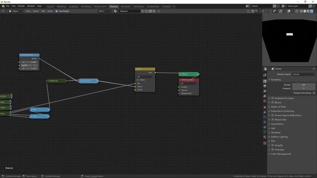Open the Output properties tab icon
317x178 pixels.
tap(265, 86)
